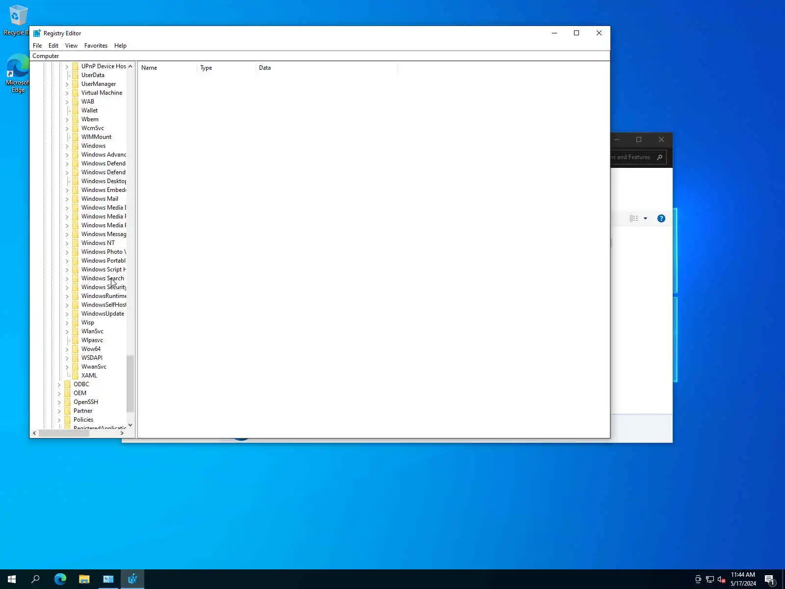This screenshot has width=785, height=589.
Task: Change view layout icon in background window
Action: tap(634, 218)
